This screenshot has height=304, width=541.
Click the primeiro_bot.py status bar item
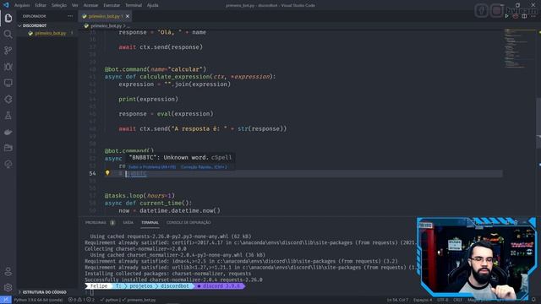pos(139,300)
